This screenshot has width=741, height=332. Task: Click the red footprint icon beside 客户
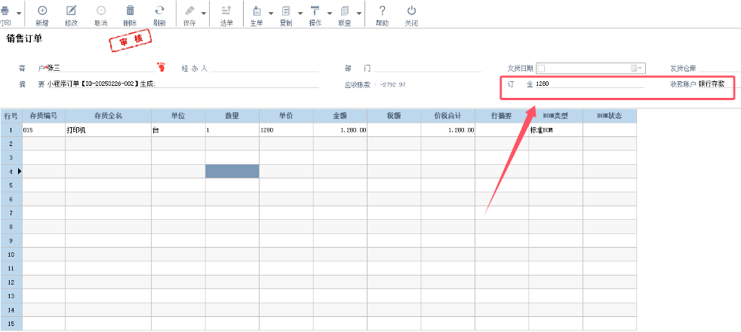[161, 67]
